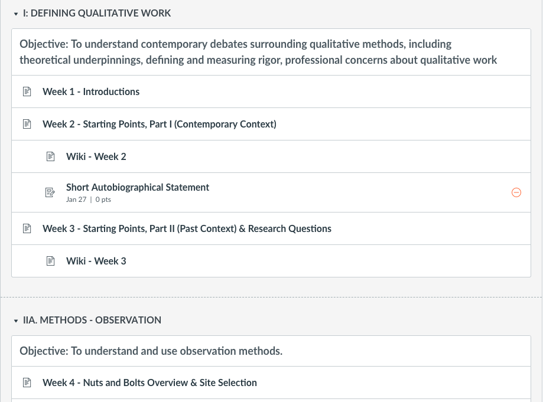Open the Wiki - Week 3 page
Image resolution: width=543 pixels, height=402 pixels.
click(96, 261)
